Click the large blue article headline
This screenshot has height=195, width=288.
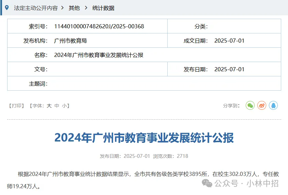tap(144, 138)
